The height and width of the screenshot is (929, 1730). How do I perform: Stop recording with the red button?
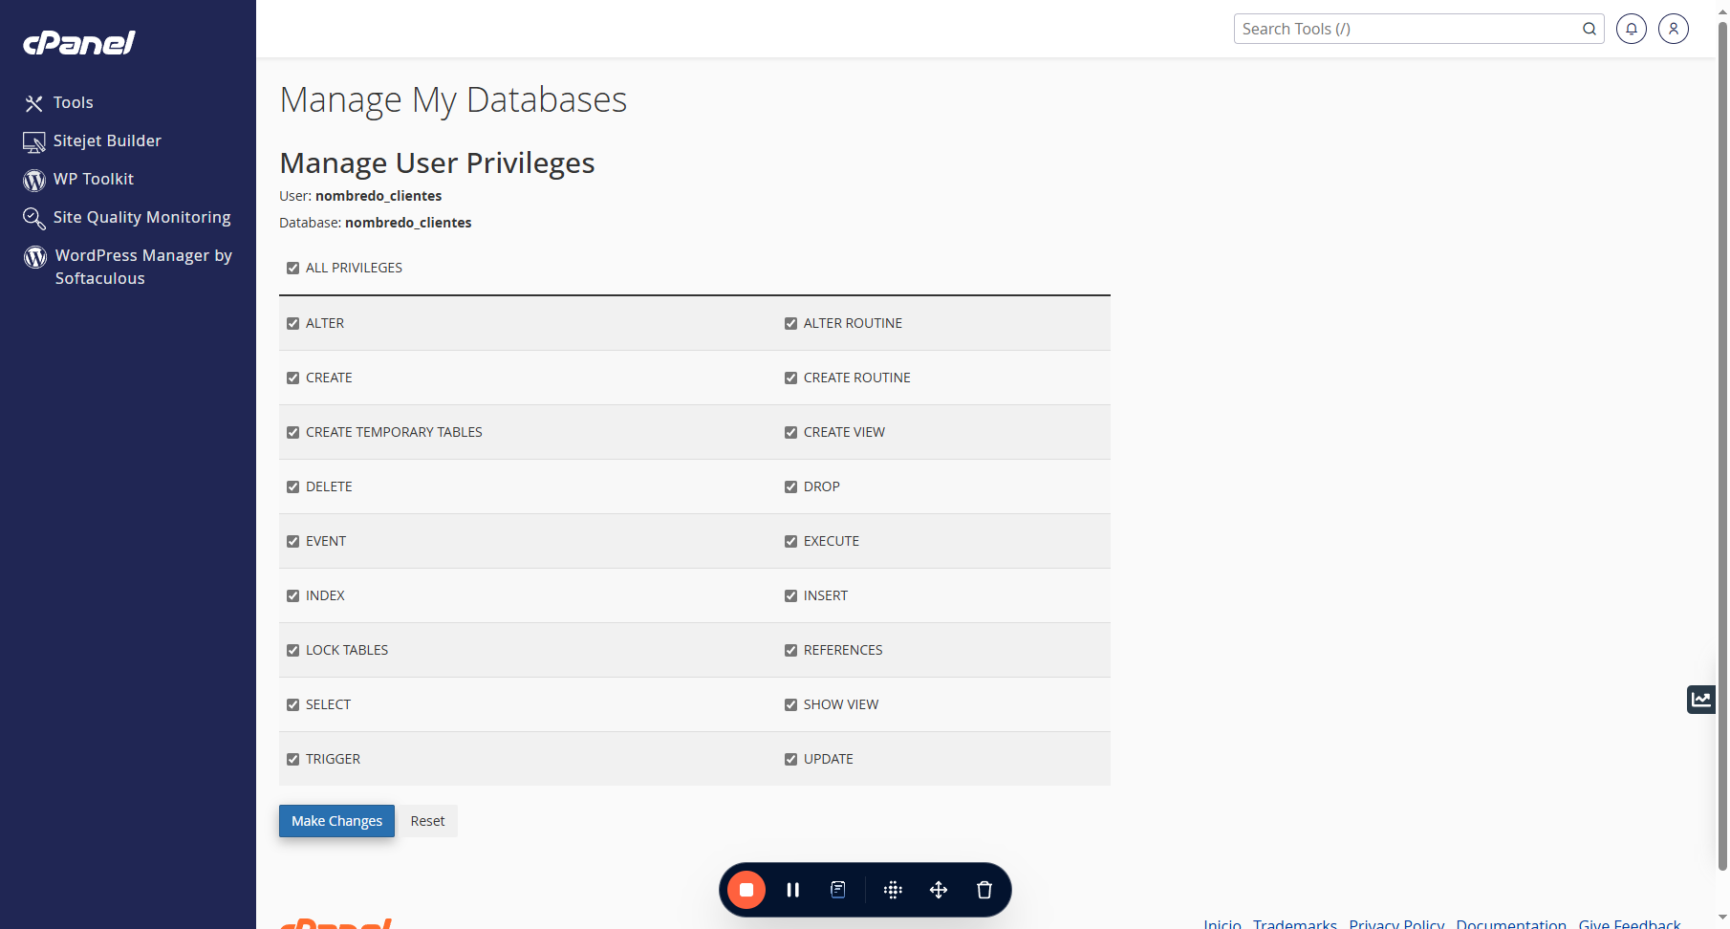746,890
